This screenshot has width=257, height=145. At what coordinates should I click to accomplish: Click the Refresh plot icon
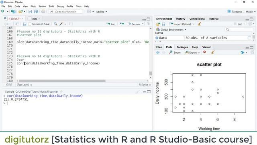(242, 52)
